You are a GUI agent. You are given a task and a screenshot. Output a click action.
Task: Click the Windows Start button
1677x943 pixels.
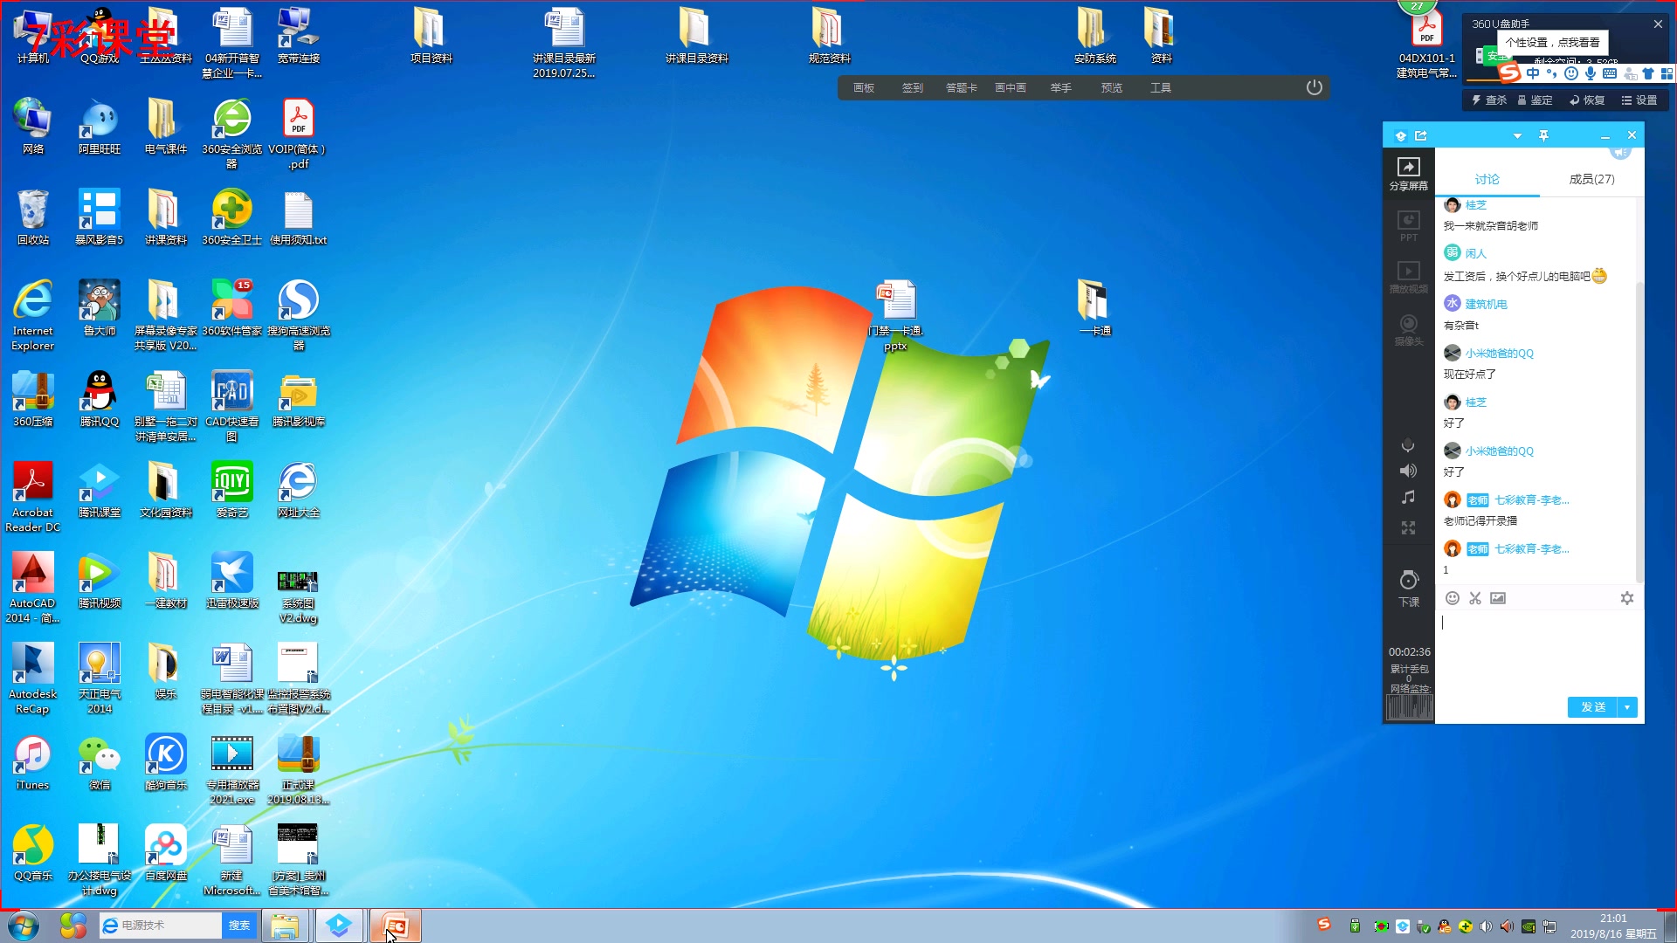[x=24, y=926]
